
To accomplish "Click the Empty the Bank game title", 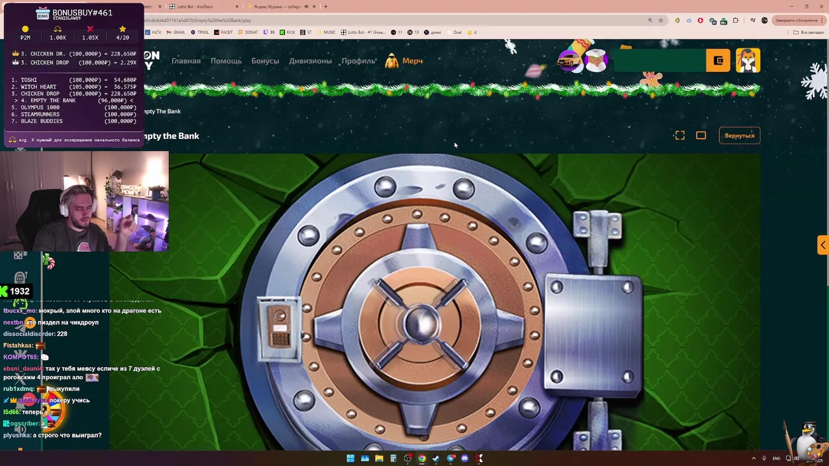I will click(170, 136).
